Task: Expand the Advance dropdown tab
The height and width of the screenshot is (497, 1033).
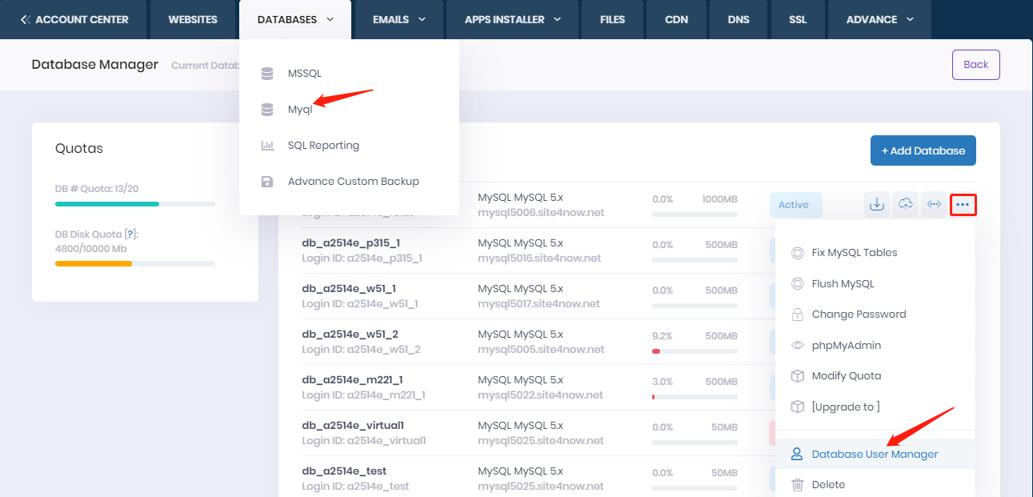Action: point(879,19)
